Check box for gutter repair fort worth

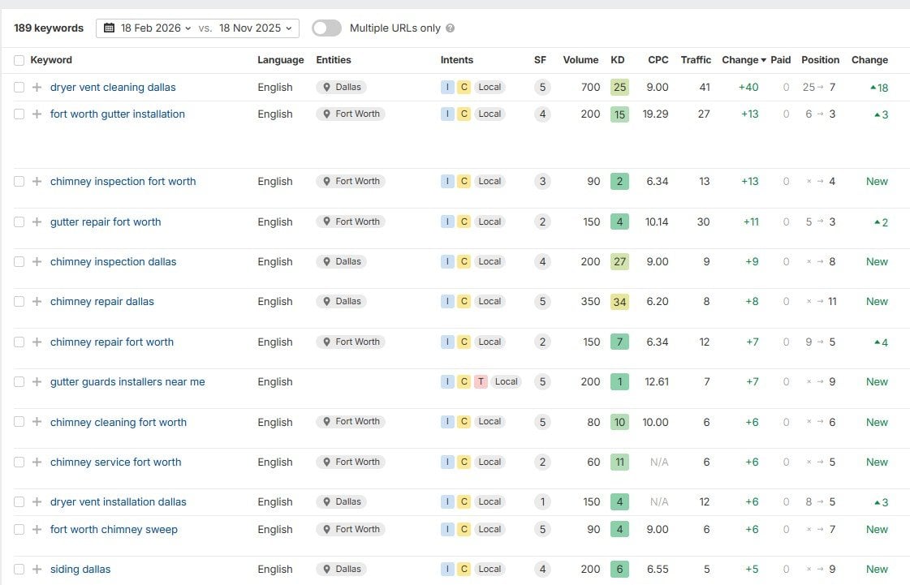19,222
